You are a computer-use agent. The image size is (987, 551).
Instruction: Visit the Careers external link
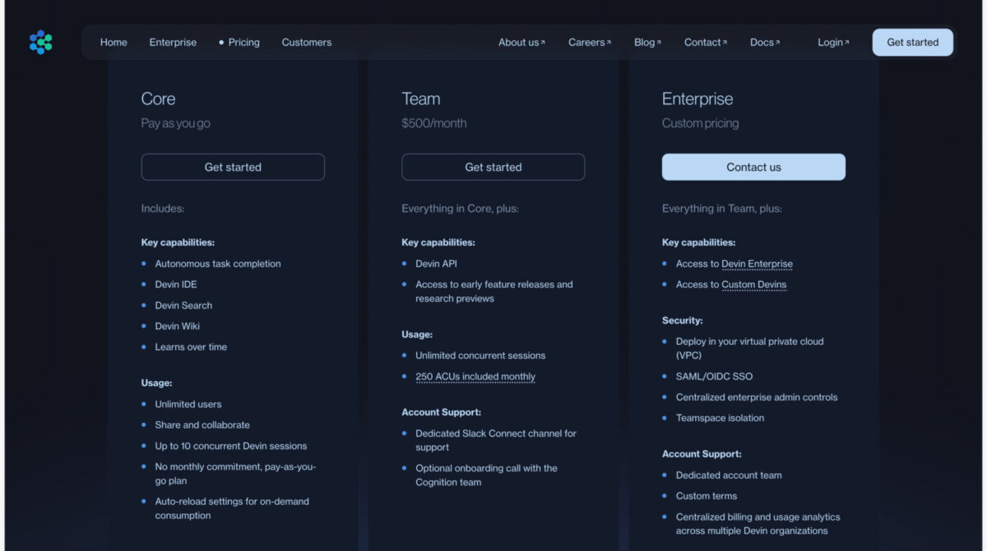click(589, 43)
